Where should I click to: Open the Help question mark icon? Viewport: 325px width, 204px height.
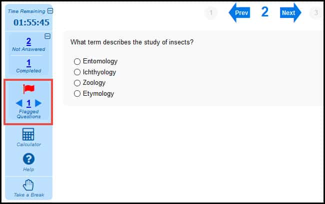28,159
